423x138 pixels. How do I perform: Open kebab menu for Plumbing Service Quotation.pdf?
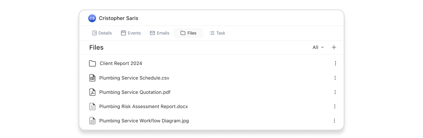pos(335,92)
